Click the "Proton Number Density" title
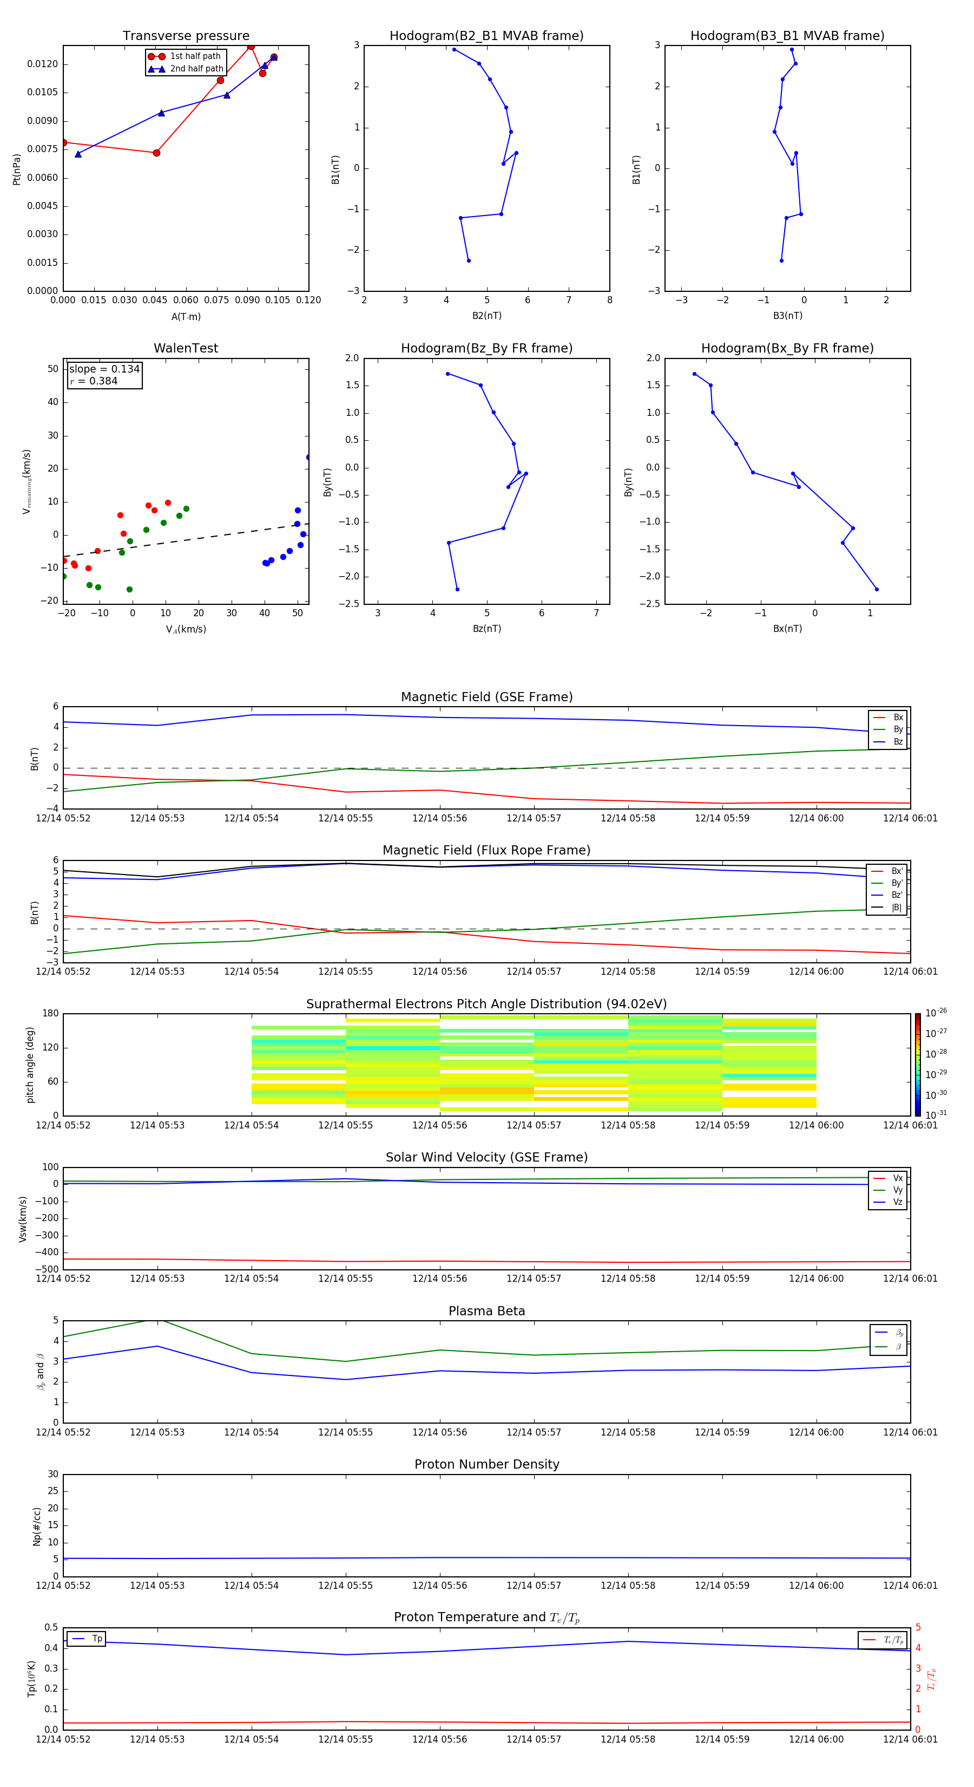Viewport: 974px width, 1787px height. pyautogui.click(x=486, y=1464)
